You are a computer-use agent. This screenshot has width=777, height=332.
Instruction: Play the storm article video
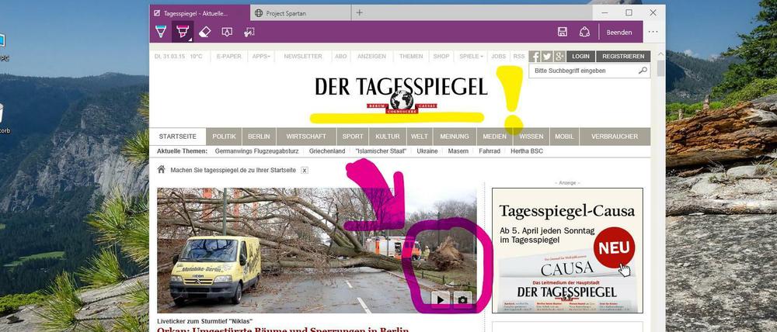coord(441,299)
